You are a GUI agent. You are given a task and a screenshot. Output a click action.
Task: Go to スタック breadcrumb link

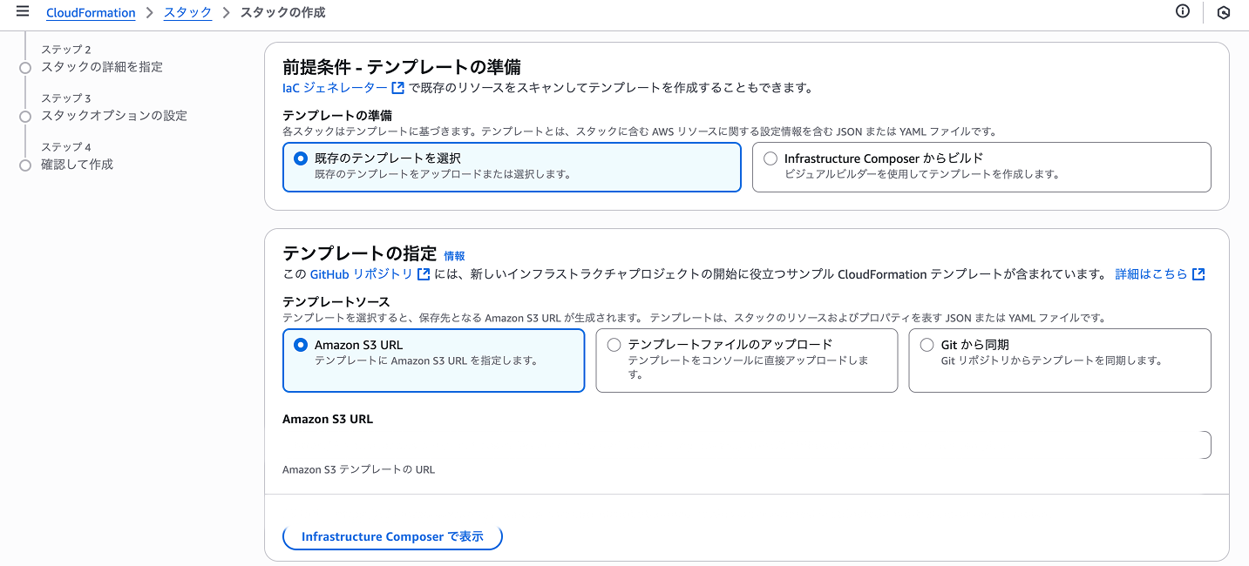click(187, 13)
